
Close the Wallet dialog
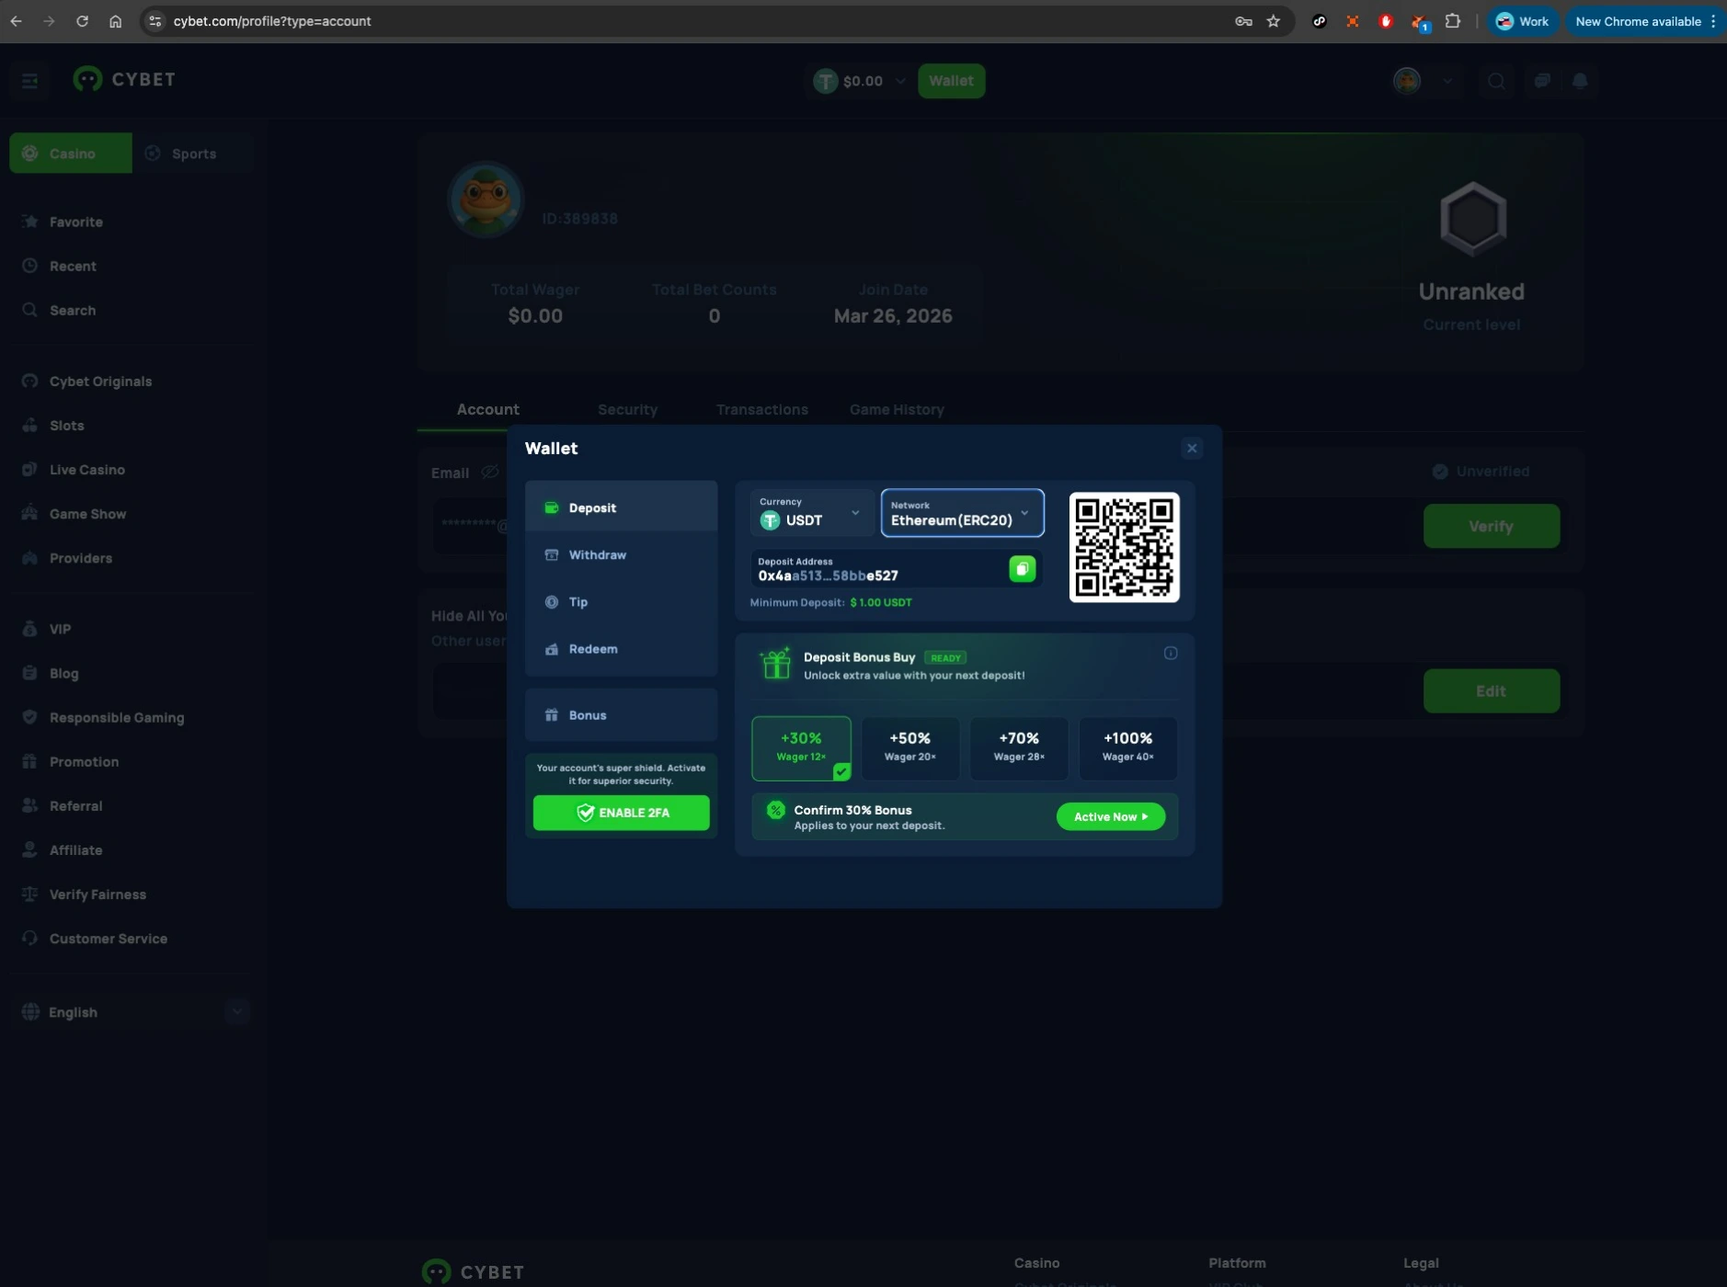pyautogui.click(x=1192, y=449)
